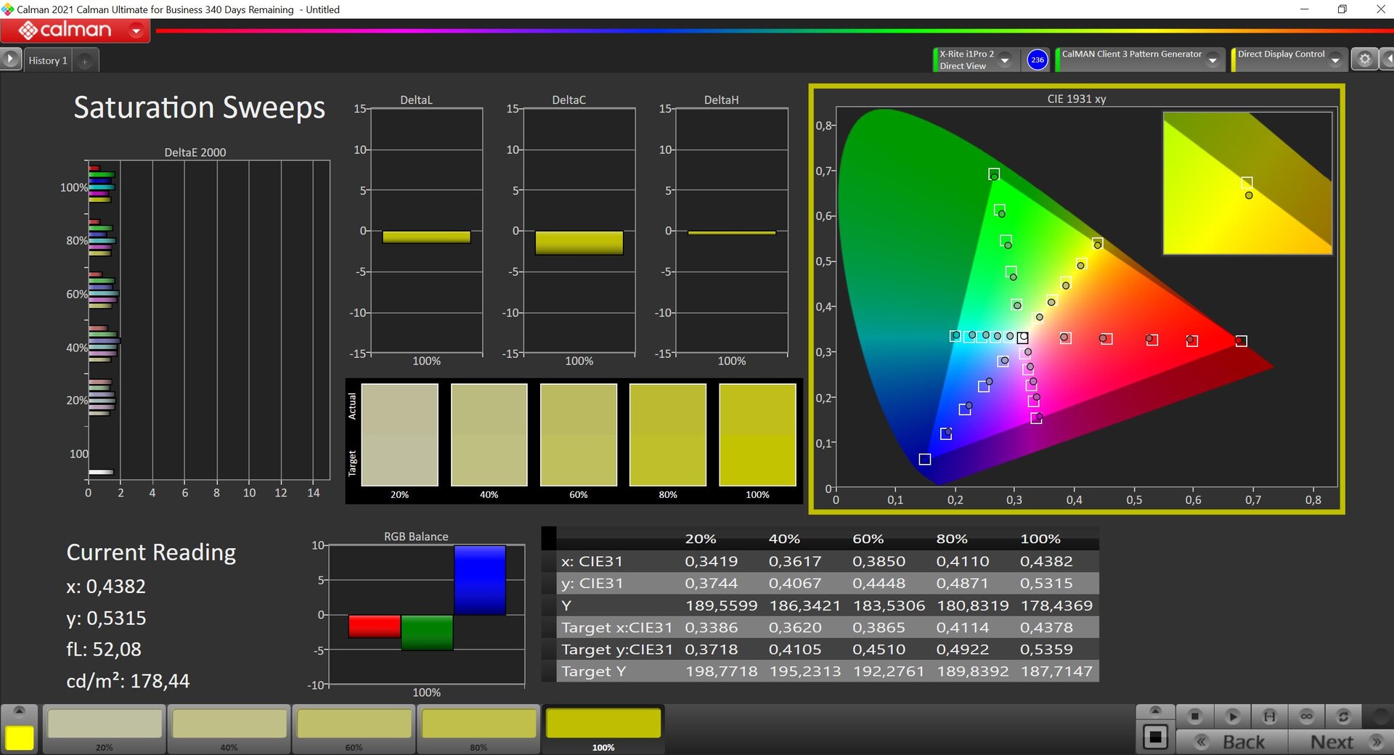Screen dimensions: 1394x755
Task: Switch to the History 1 tab
Action: pyautogui.click(x=48, y=61)
